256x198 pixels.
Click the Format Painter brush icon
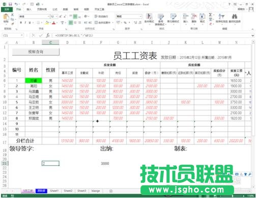click(x=12, y=23)
